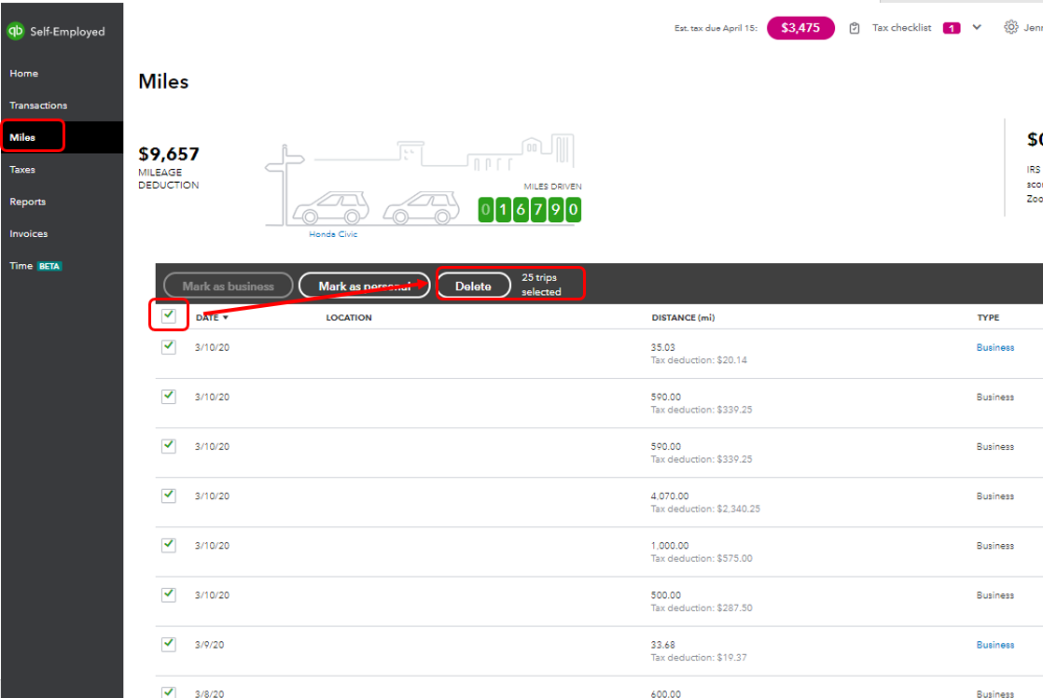Image resolution: width=1043 pixels, height=698 pixels.
Task: Uncheck the 35.03 mile trip checkbox
Action: point(169,347)
